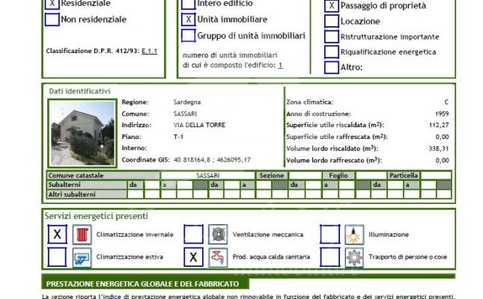Toggle the Climatizzazione invernale service checkbox

(57, 235)
